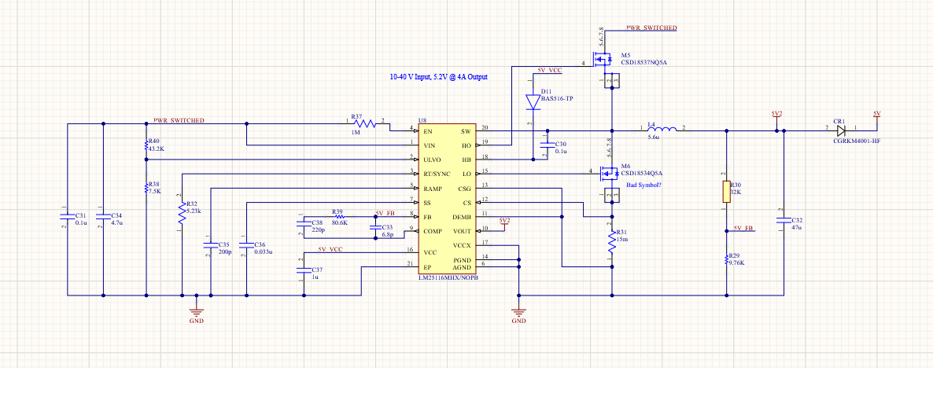
Task: Select the M5 MOSFET symbol
Action: 604,60
